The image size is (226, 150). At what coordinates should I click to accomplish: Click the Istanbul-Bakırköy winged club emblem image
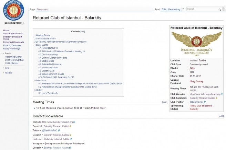(x=196, y=44)
